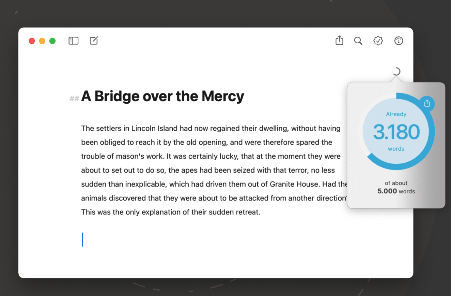The image size is (451, 296).
Task: Click the small goal progress ring indicator
Action: coord(396,72)
